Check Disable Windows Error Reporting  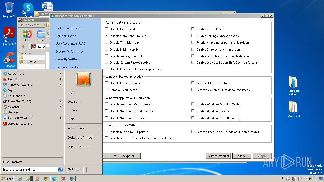(x=193, y=118)
